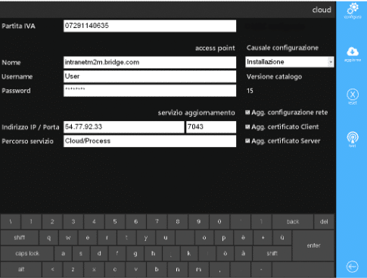Click the Versione catalogo value 15
Screen dimensions: 367x278
click(250, 91)
